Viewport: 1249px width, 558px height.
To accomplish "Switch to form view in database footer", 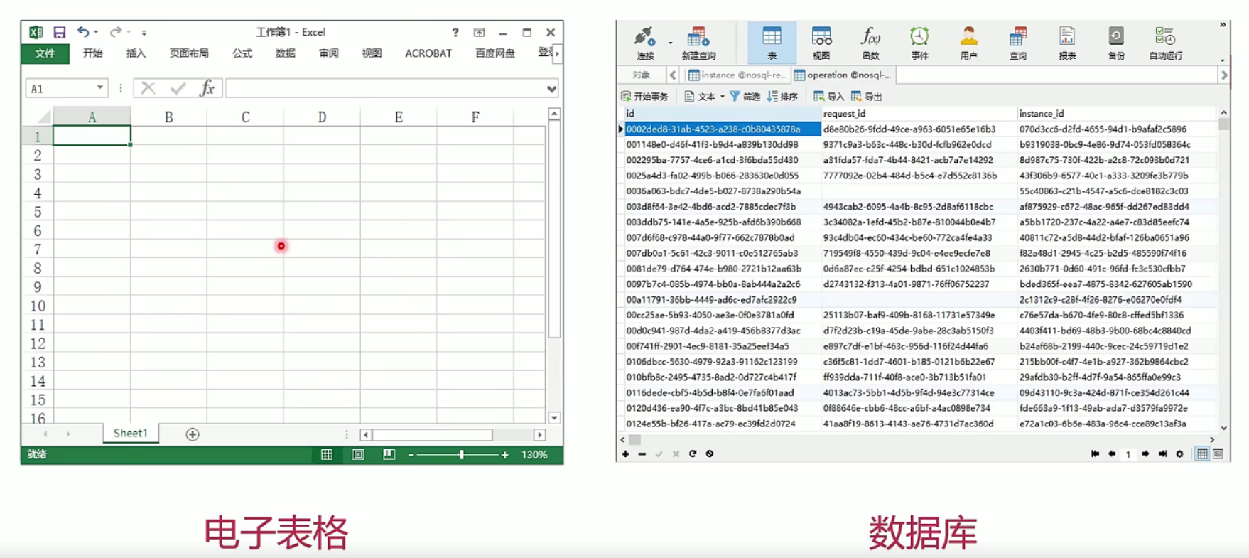I will coord(1218,454).
